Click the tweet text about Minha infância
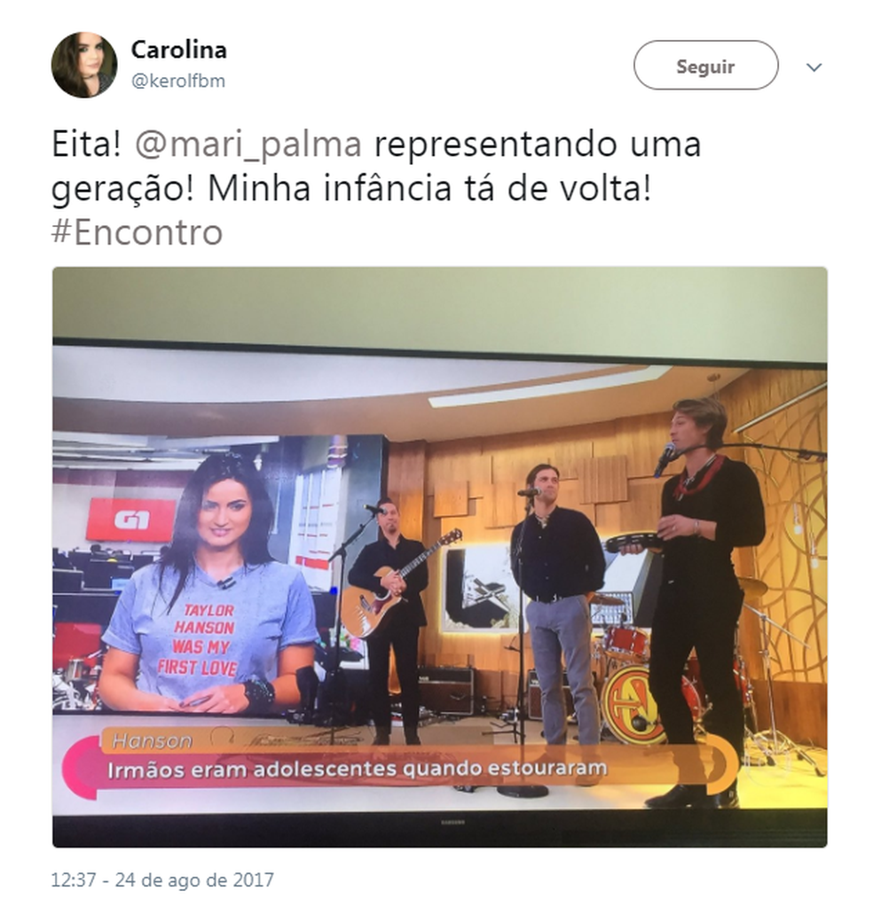The height and width of the screenshot is (899, 873). click(429, 189)
